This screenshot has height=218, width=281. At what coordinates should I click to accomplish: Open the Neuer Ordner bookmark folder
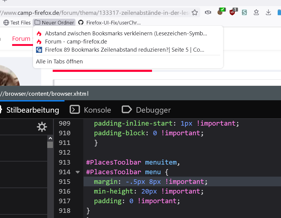coord(54,23)
